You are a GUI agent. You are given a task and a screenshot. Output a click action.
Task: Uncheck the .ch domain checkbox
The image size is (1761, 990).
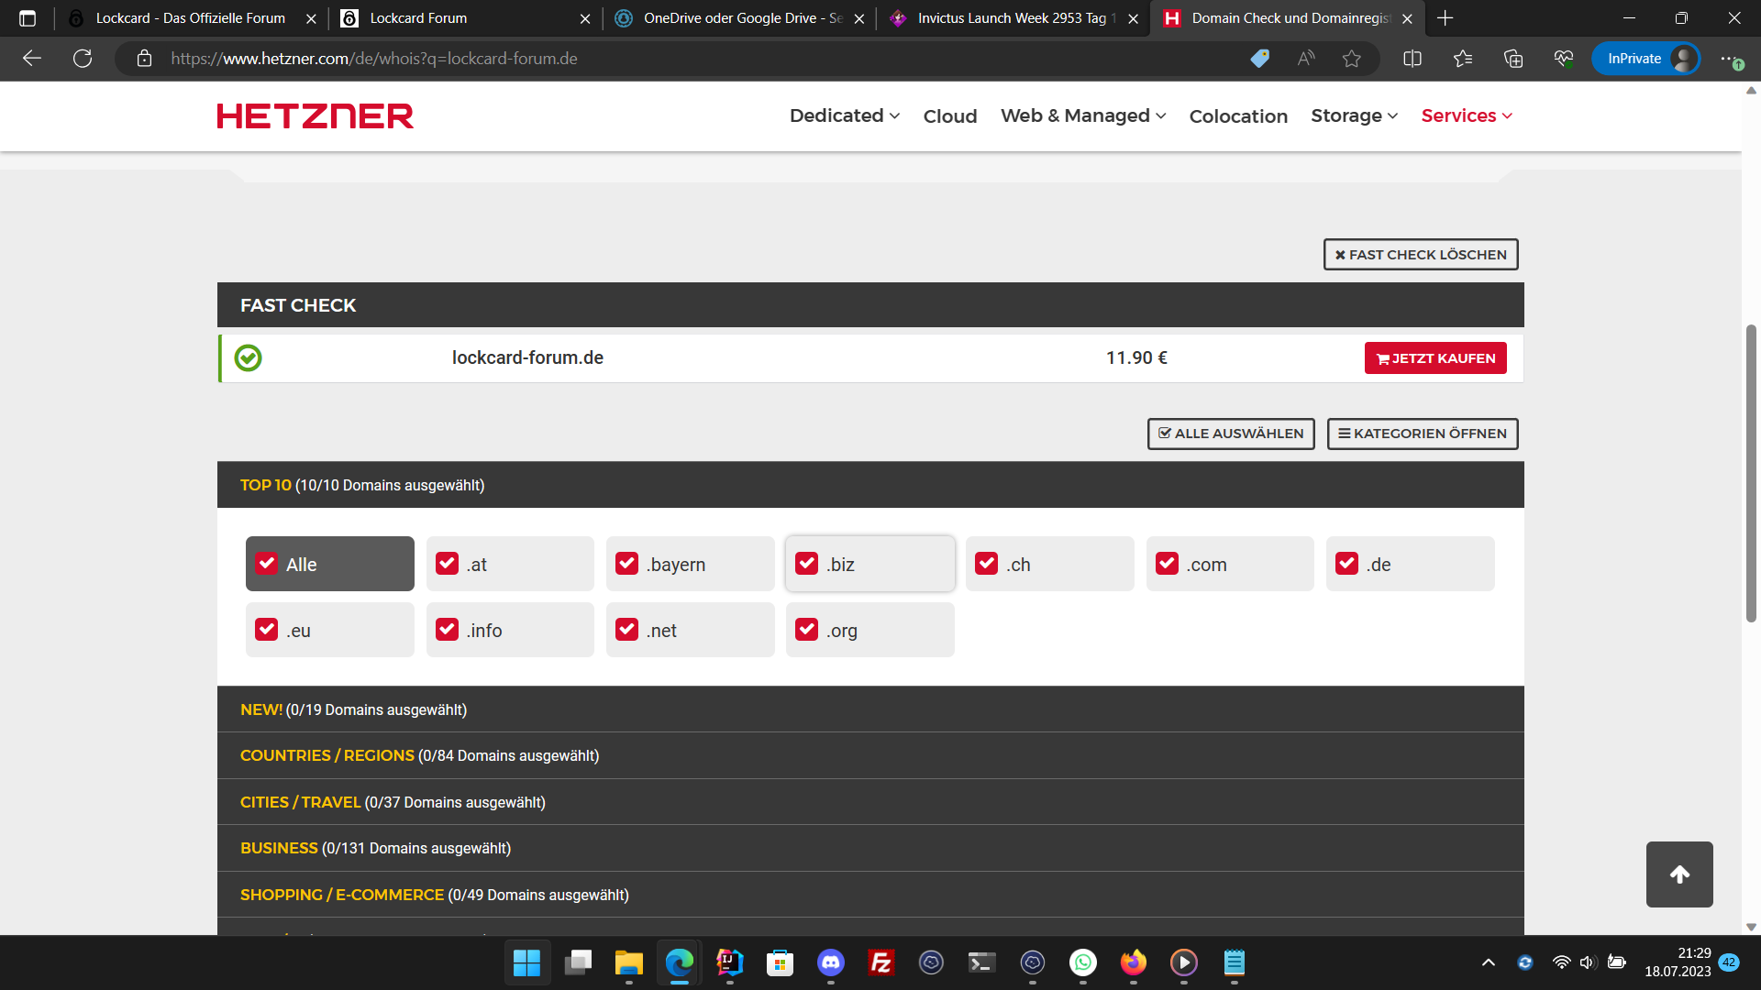[x=987, y=564]
